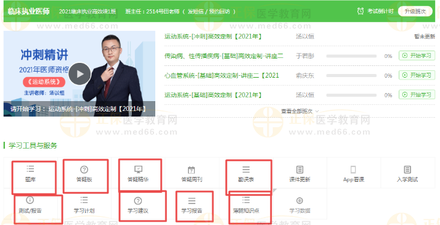Open the 课件更新 courseware update icon
The height and width of the screenshot is (225, 440).
[299, 170]
